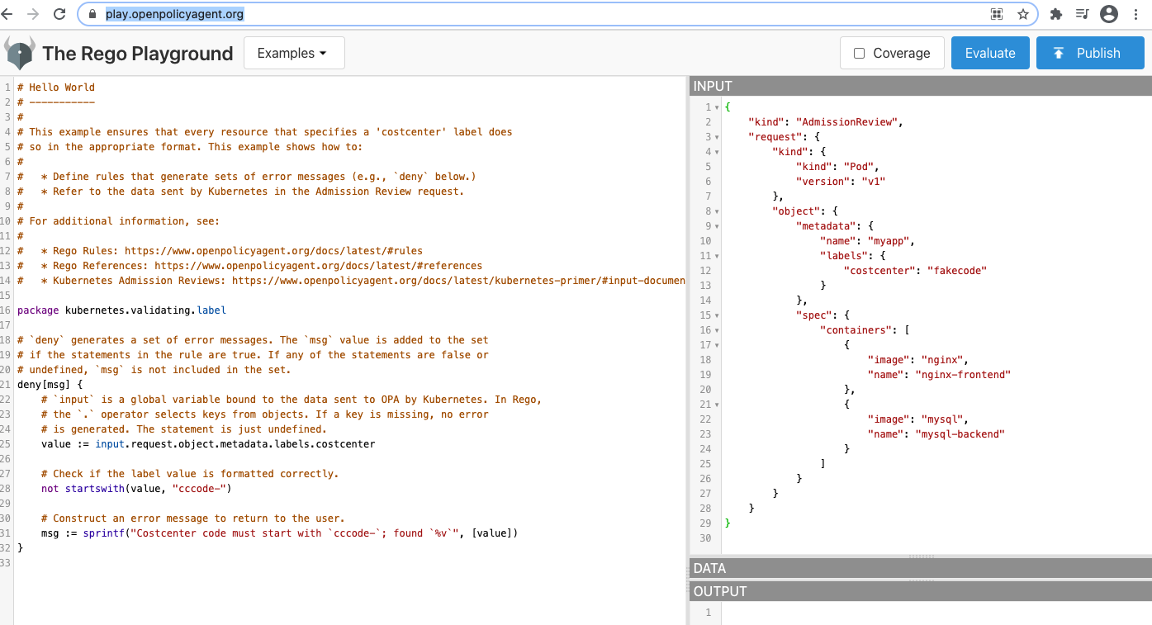Image resolution: width=1152 pixels, height=625 pixels.
Task: Open the Examples dropdown
Action: (294, 54)
